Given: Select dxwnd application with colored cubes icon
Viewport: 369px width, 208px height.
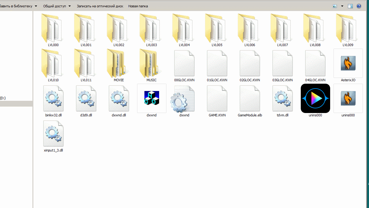Looking at the screenshot, I should point(151,100).
